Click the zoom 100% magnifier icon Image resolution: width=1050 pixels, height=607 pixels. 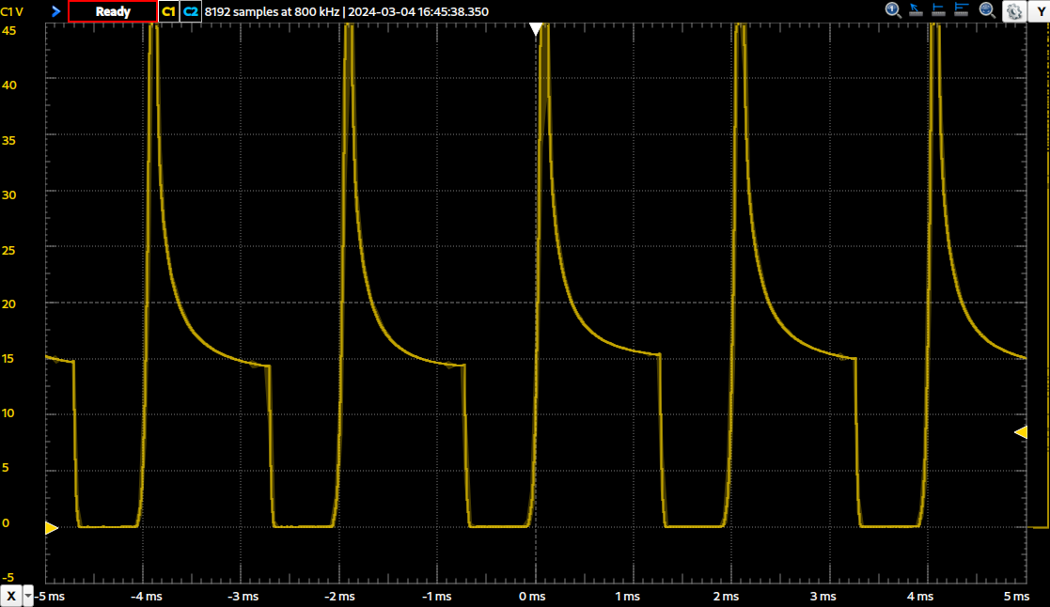pyautogui.click(x=893, y=10)
